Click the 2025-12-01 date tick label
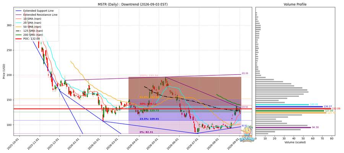Viewport: 344px width, 153px height. point(54,144)
